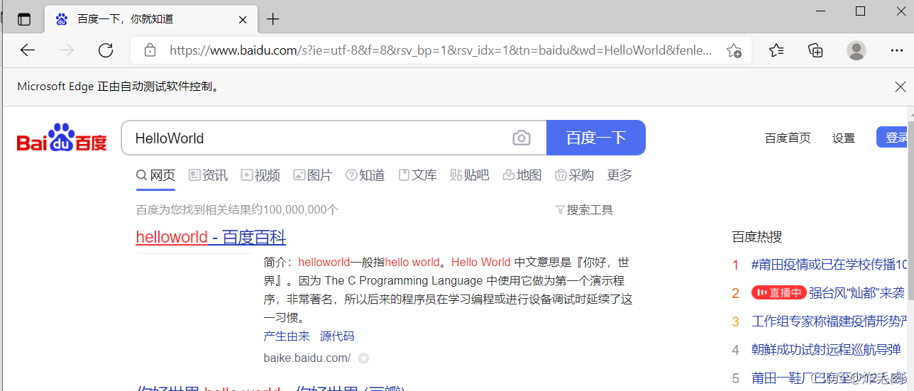This screenshot has height=391, width=914.
Task: Close the Baidu tab
Action: coord(243,19)
